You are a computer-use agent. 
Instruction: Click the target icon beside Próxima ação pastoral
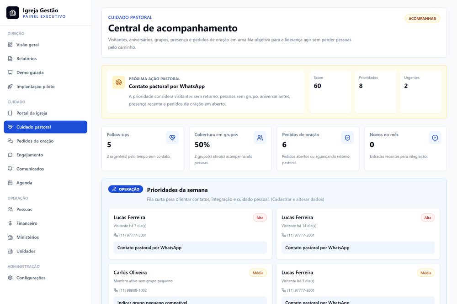point(119,82)
